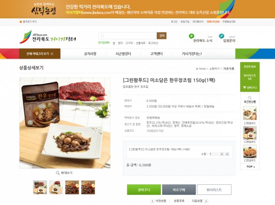Increase quantity with the up arrow

coord(222,154)
